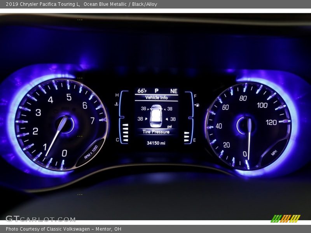The image size is (311, 233).
Task: Expand the Vehicle Info section
Action: coord(157,97)
